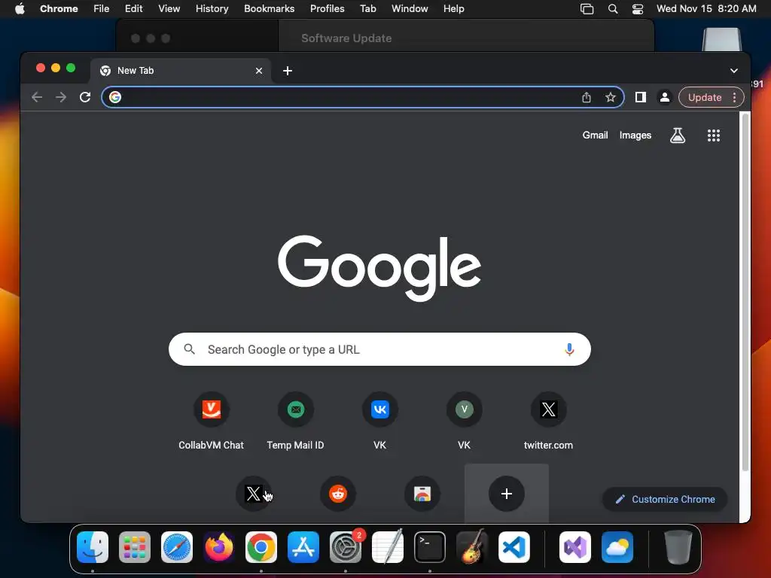
Task: Launch GarageBand from the Dock
Action: (472, 547)
